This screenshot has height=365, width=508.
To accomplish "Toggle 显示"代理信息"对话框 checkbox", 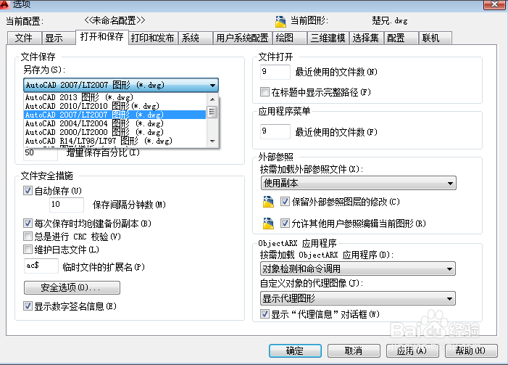I will point(265,313).
